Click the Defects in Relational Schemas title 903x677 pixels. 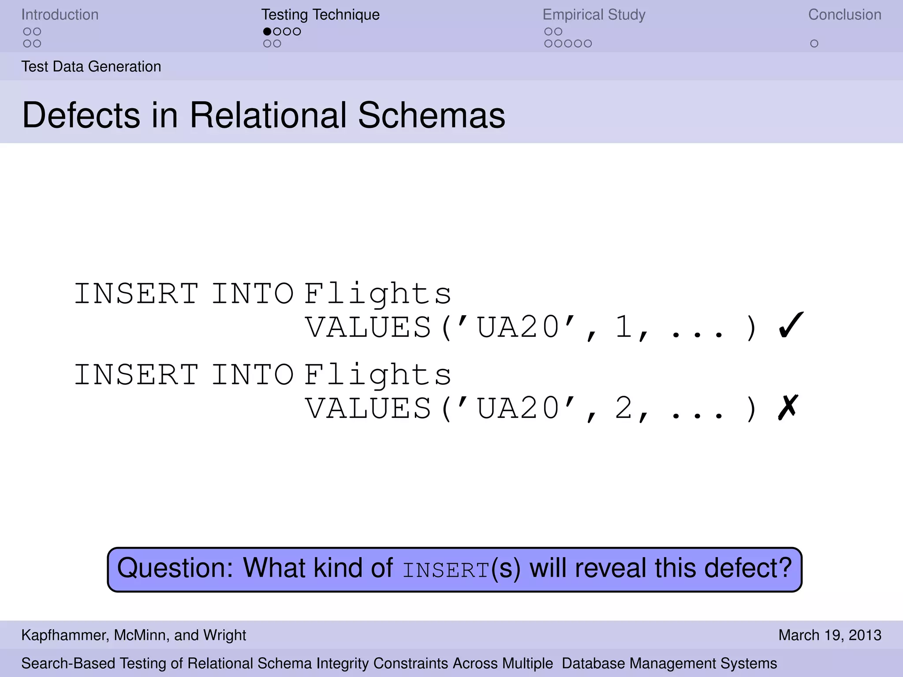click(264, 115)
